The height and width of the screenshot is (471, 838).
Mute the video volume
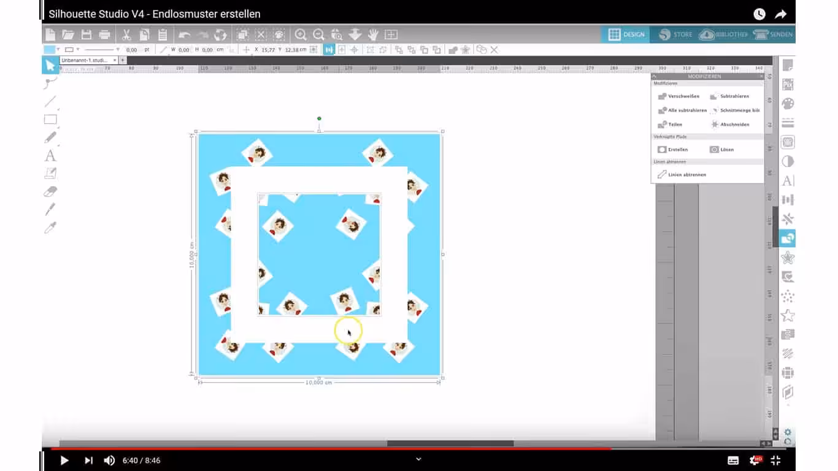click(109, 461)
